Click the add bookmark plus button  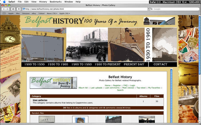coord(19,9)
